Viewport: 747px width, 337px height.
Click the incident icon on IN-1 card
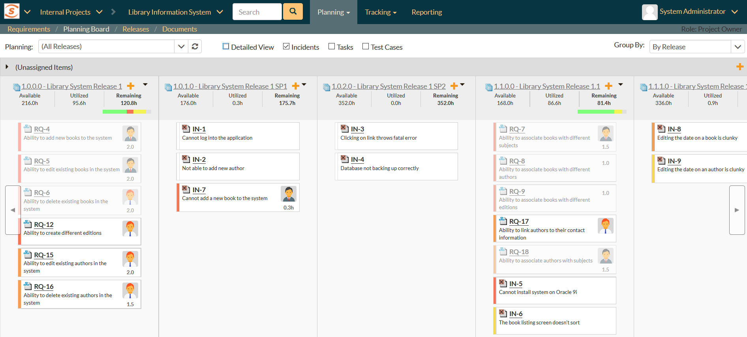(186, 128)
